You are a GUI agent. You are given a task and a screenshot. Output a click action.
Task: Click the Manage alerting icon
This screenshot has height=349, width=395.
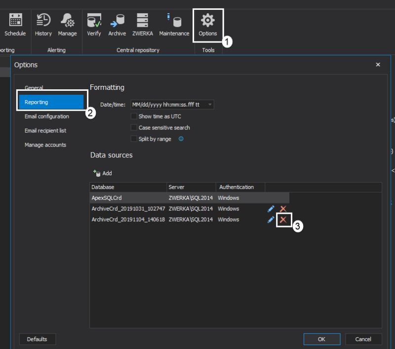click(68, 22)
